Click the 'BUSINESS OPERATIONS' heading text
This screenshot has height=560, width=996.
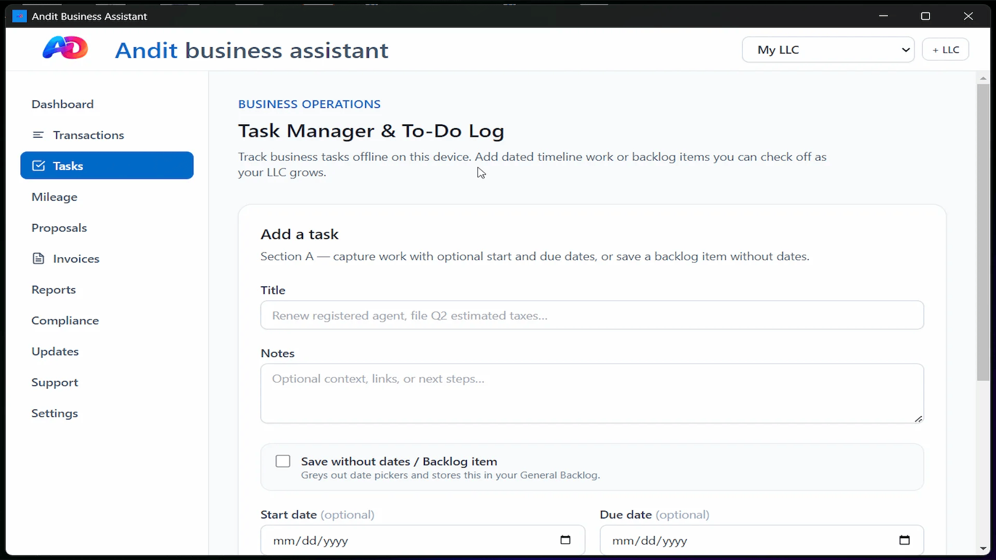click(309, 104)
